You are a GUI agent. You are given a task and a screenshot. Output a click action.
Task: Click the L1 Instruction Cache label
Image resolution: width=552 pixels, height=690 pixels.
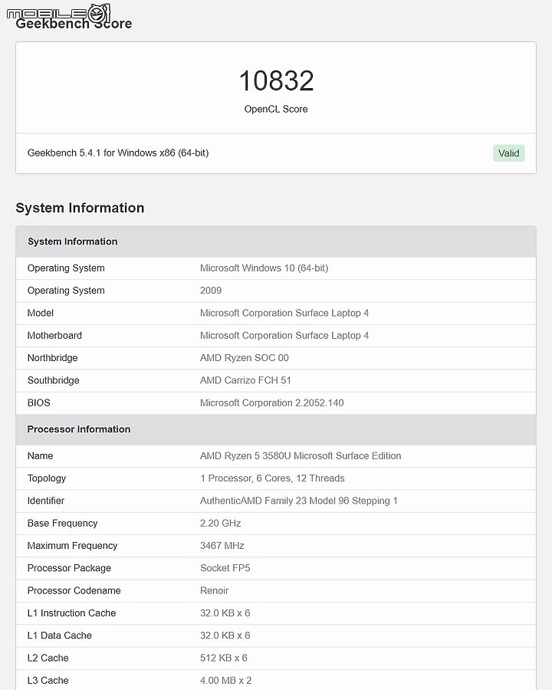coord(72,613)
